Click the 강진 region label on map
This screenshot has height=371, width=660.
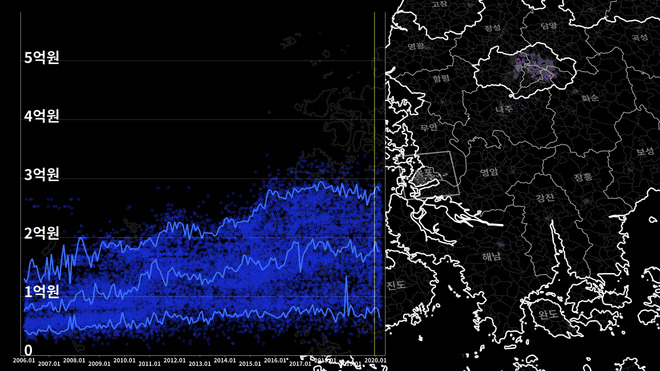(x=545, y=198)
